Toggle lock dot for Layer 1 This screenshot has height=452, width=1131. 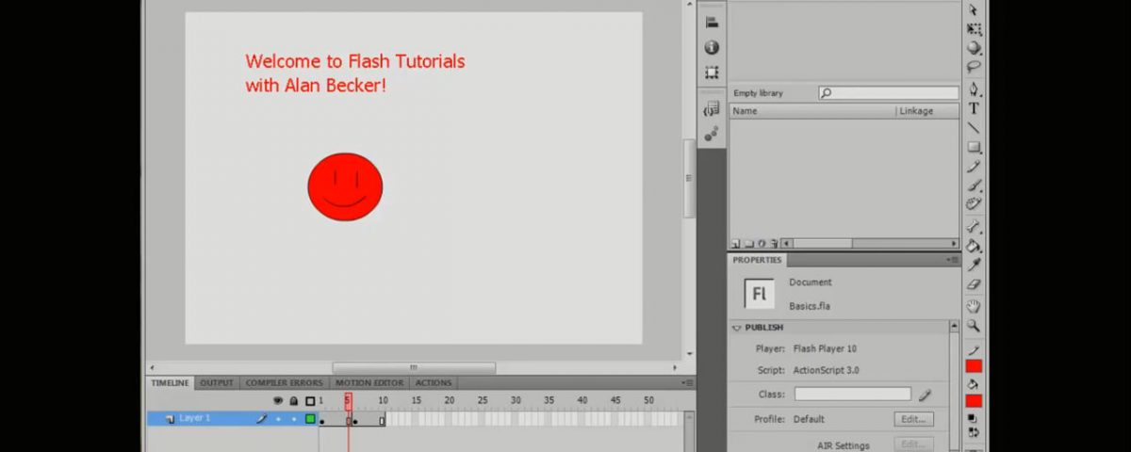pos(293,418)
